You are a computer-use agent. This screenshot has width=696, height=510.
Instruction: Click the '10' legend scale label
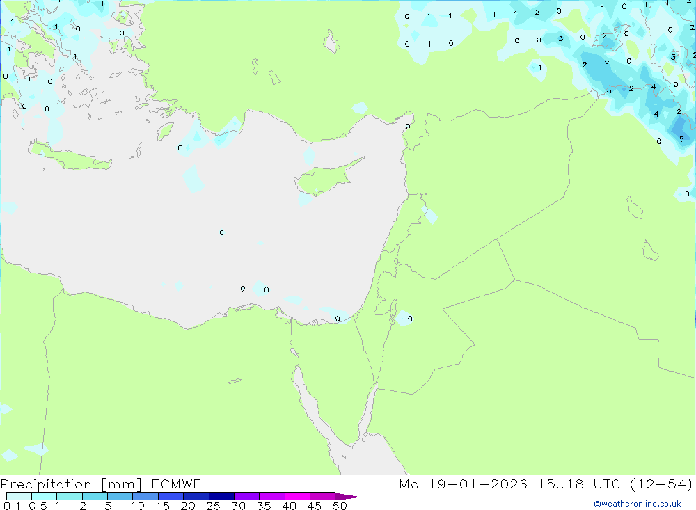click(138, 506)
